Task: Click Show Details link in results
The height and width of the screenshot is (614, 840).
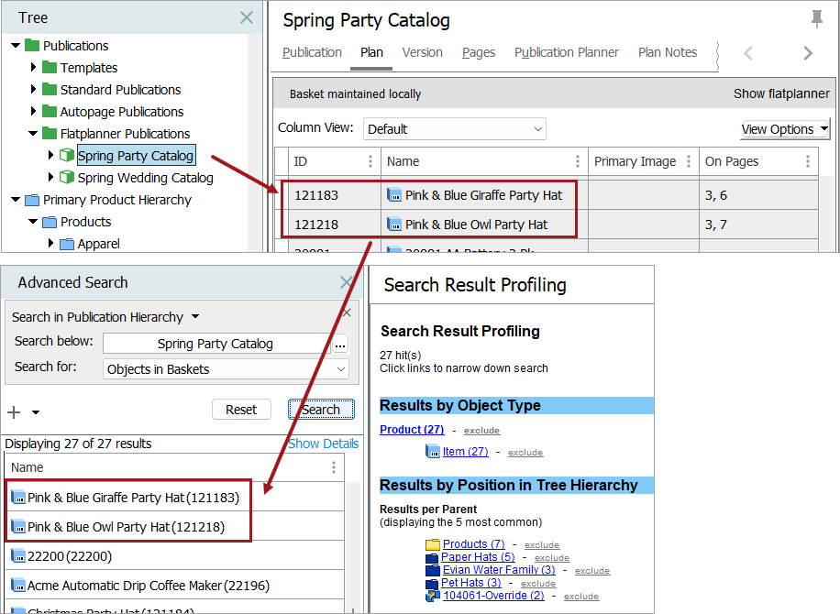Action: (323, 444)
